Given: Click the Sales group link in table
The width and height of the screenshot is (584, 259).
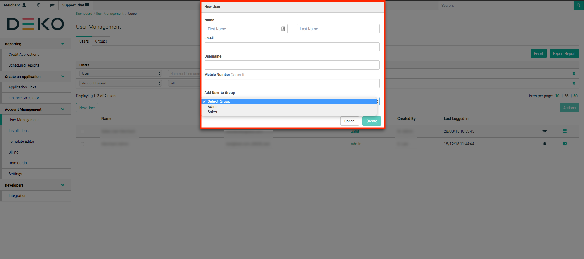Looking at the screenshot, I should [x=355, y=131].
